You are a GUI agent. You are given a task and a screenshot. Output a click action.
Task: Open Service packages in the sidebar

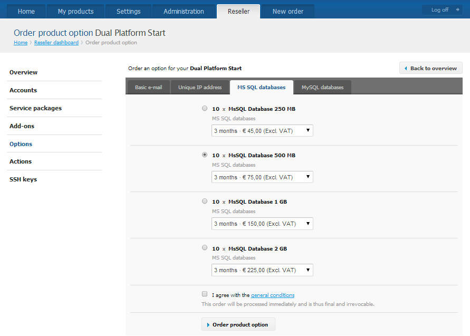tap(35, 108)
